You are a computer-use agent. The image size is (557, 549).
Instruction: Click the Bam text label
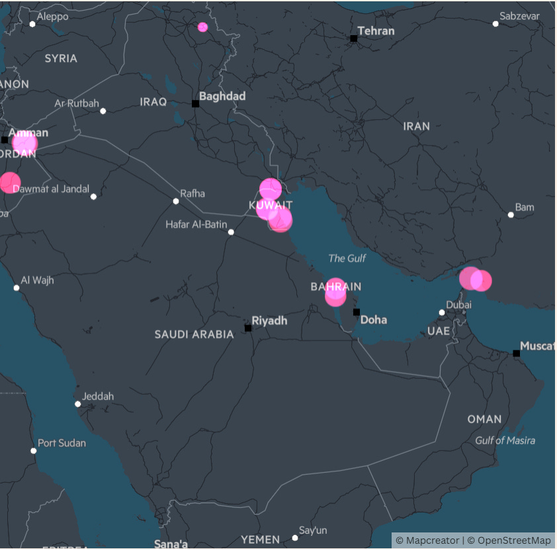coord(525,207)
